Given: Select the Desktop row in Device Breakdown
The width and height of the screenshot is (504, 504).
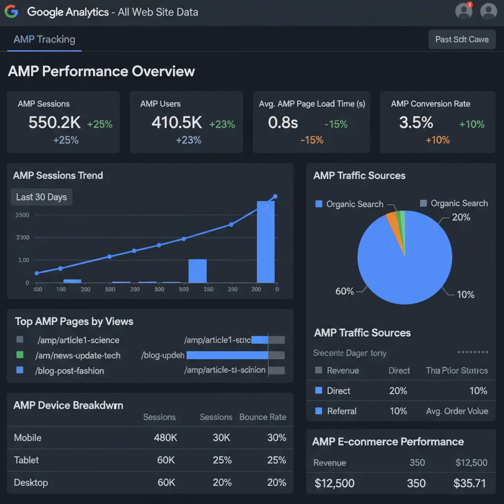Looking at the screenshot, I should click(150, 483).
